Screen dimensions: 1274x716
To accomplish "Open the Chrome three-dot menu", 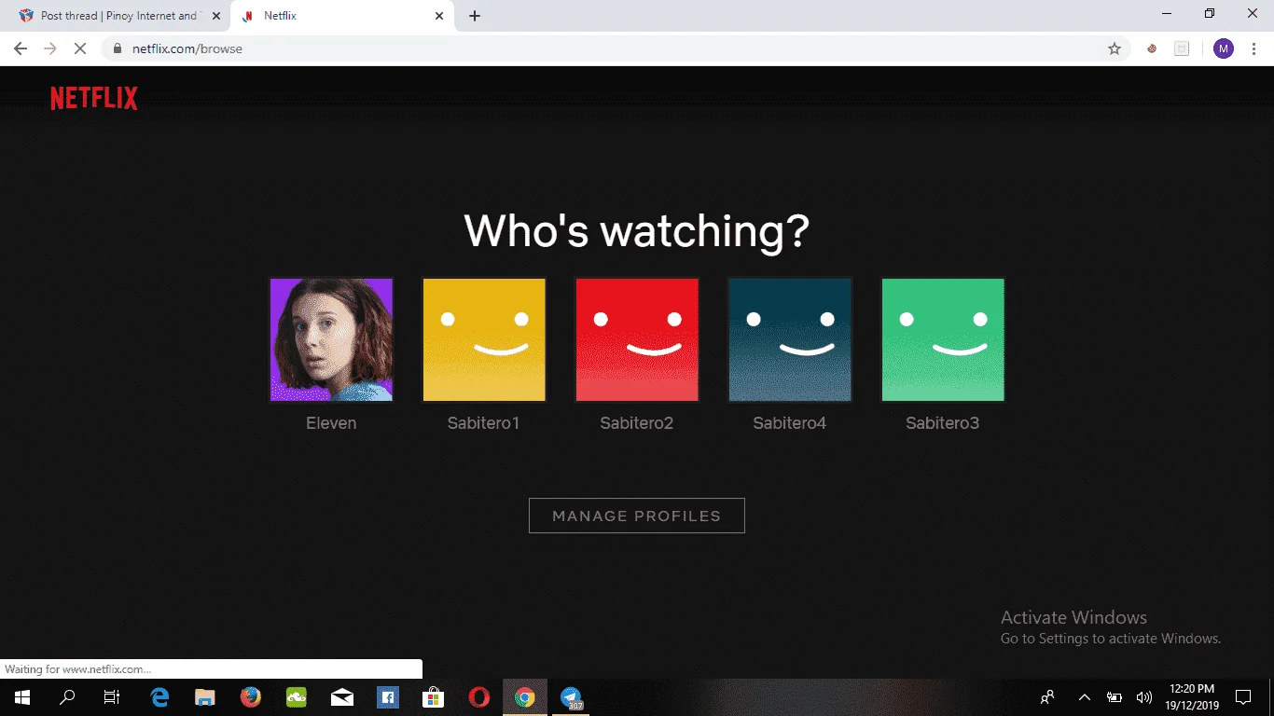I will click(x=1254, y=48).
